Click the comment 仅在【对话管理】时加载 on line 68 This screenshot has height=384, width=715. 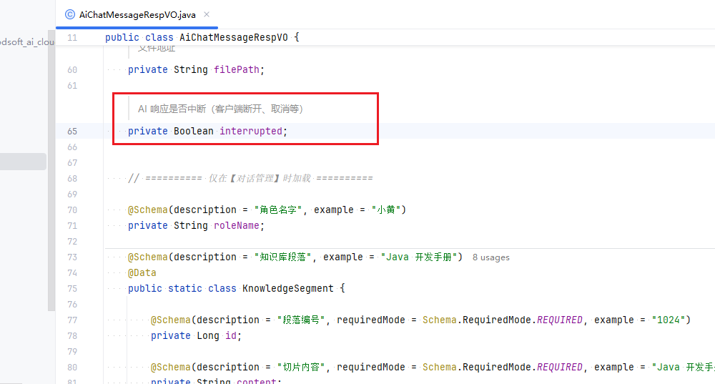pos(260,178)
